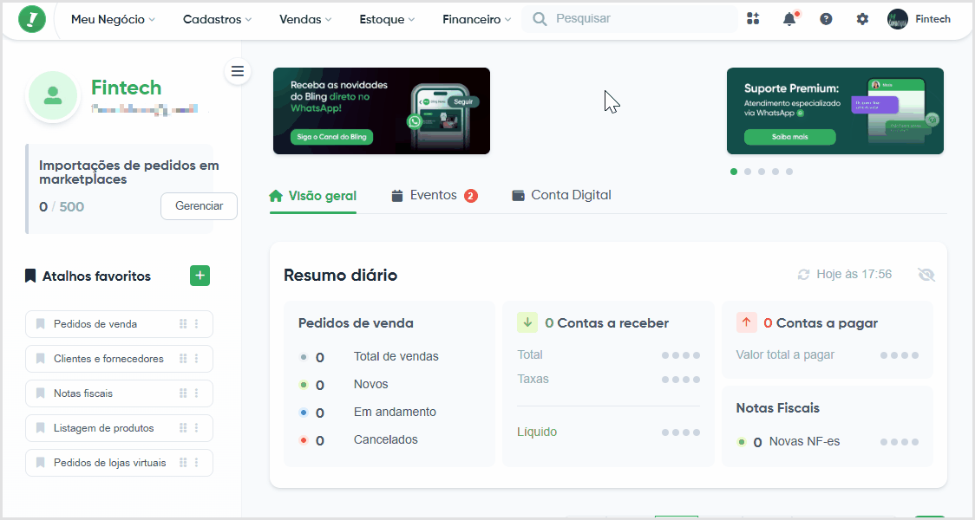Switch to the Visão geral tab

click(x=313, y=197)
